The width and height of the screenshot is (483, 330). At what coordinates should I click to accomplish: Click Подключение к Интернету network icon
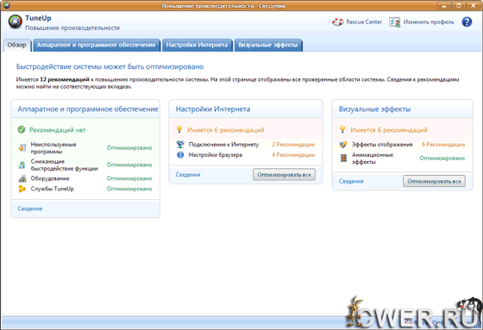pos(180,145)
